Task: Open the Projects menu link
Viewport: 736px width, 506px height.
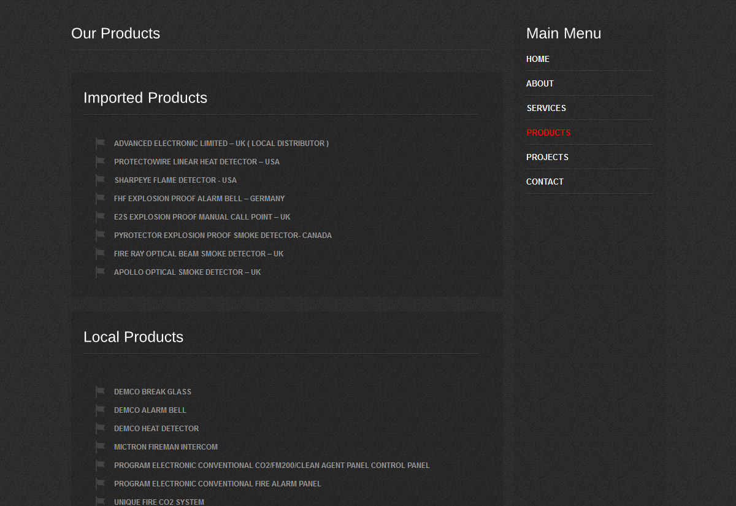Action: click(x=547, y=157)
